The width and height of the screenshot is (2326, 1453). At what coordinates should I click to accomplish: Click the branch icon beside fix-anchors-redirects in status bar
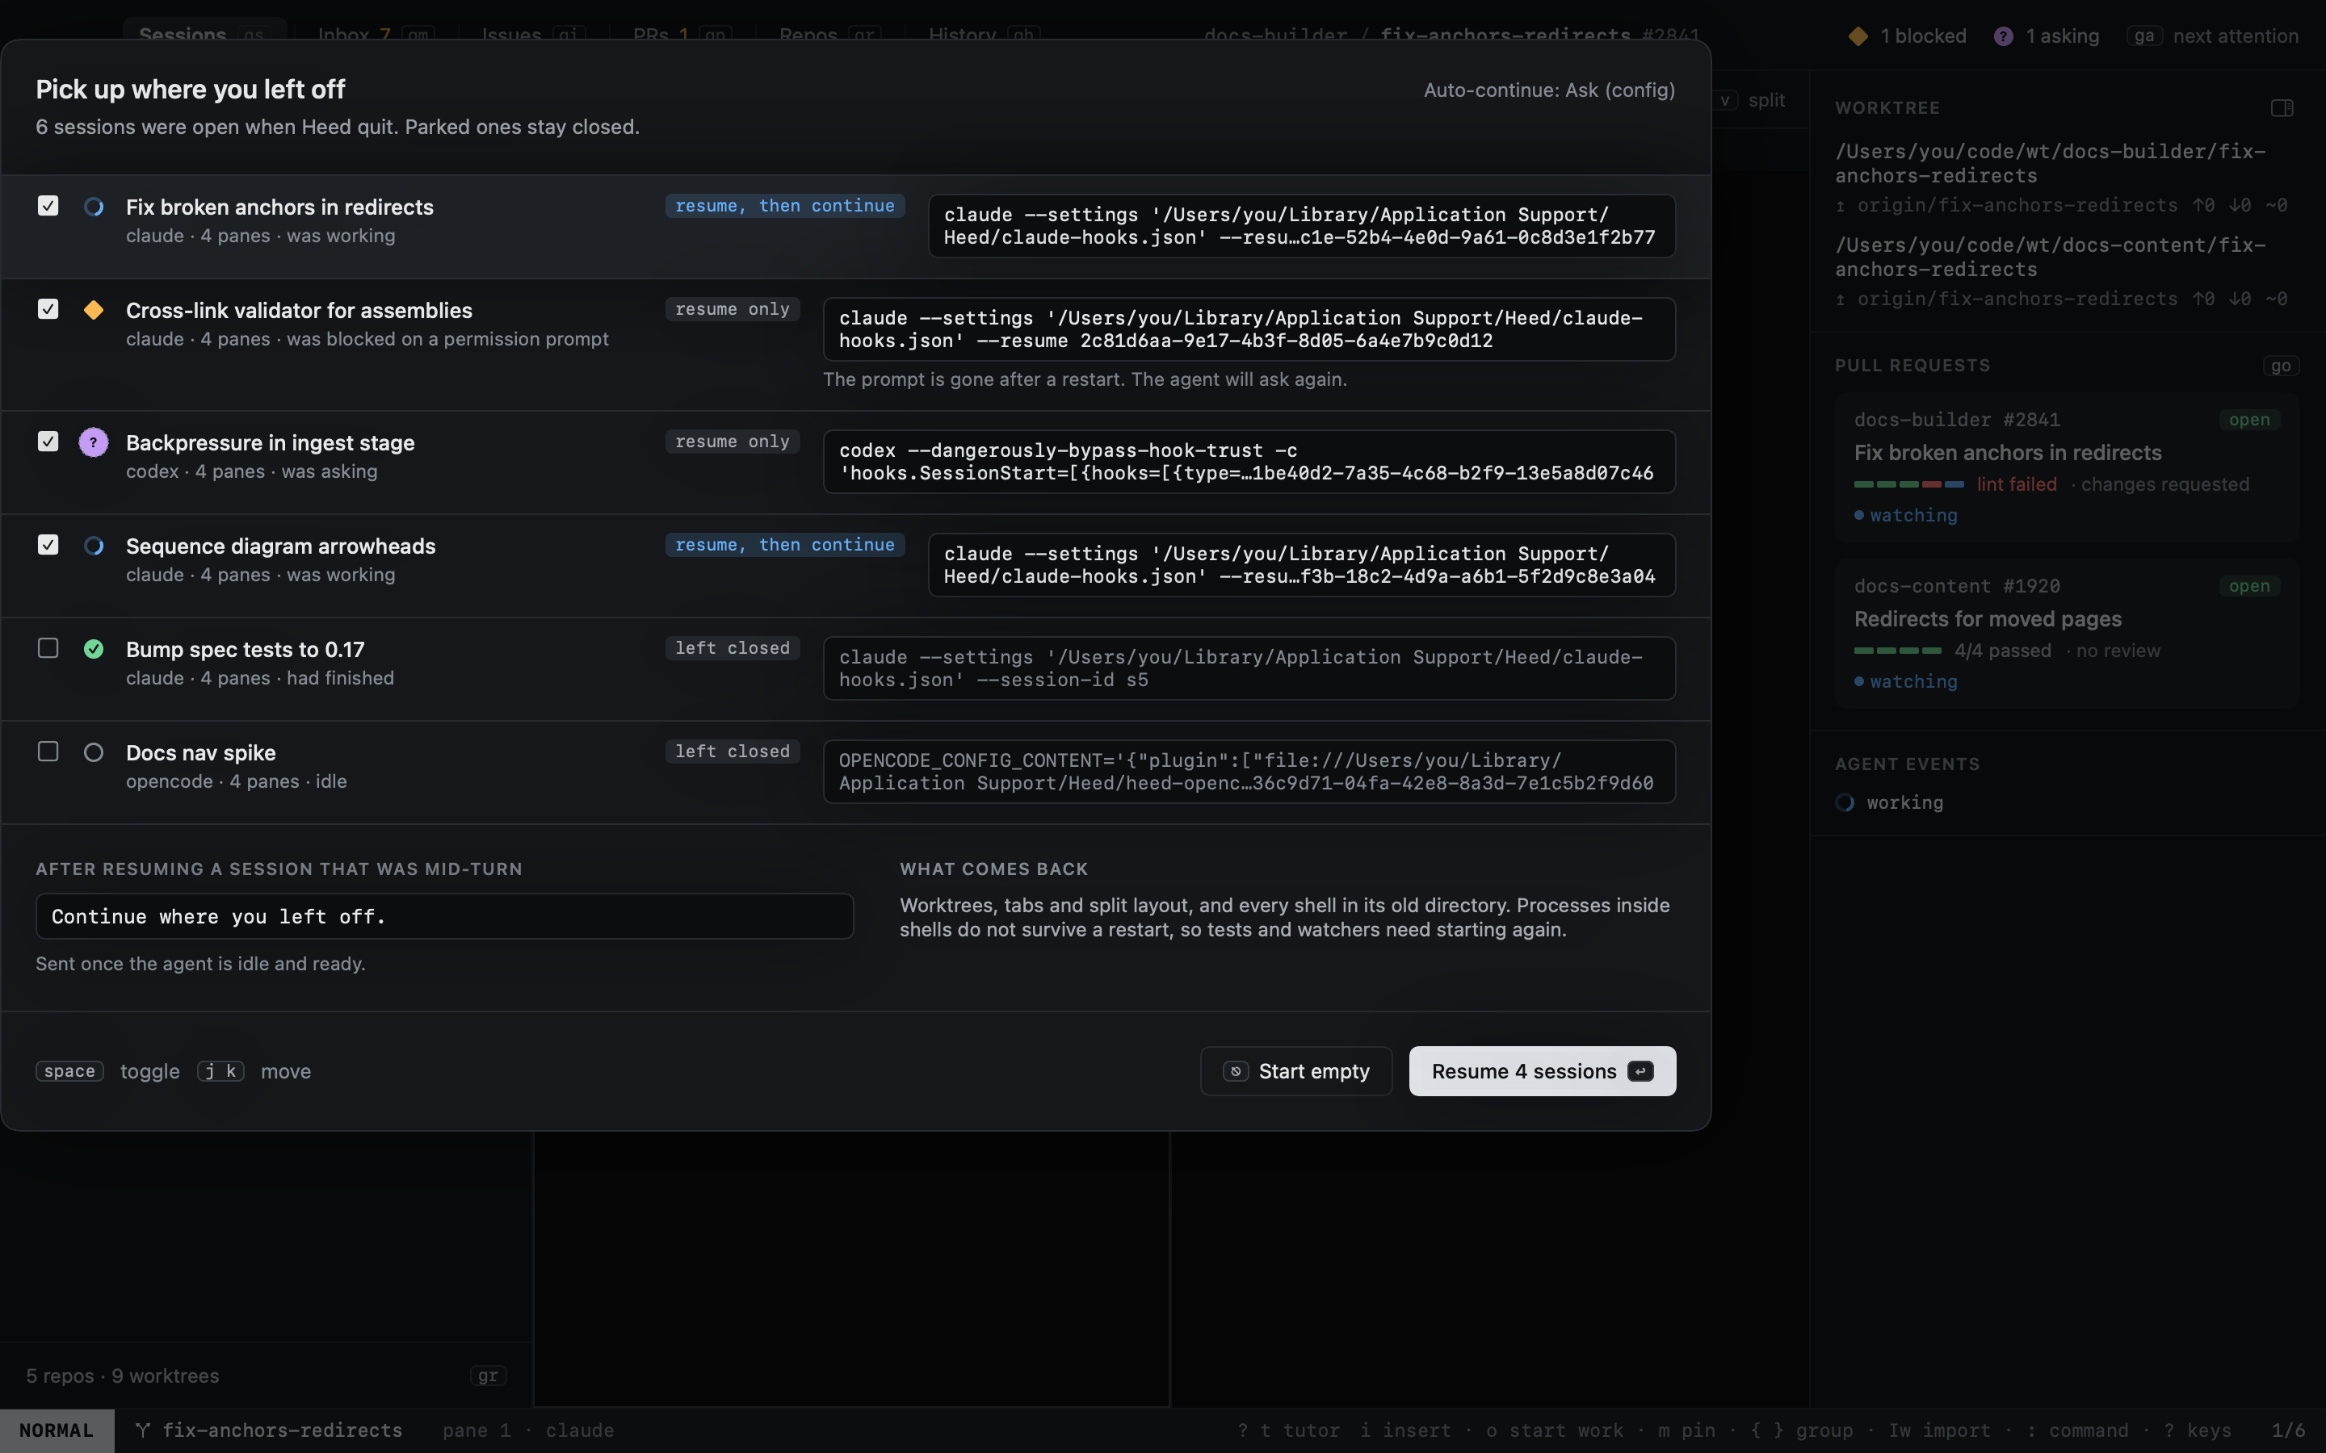(142, 1430)
